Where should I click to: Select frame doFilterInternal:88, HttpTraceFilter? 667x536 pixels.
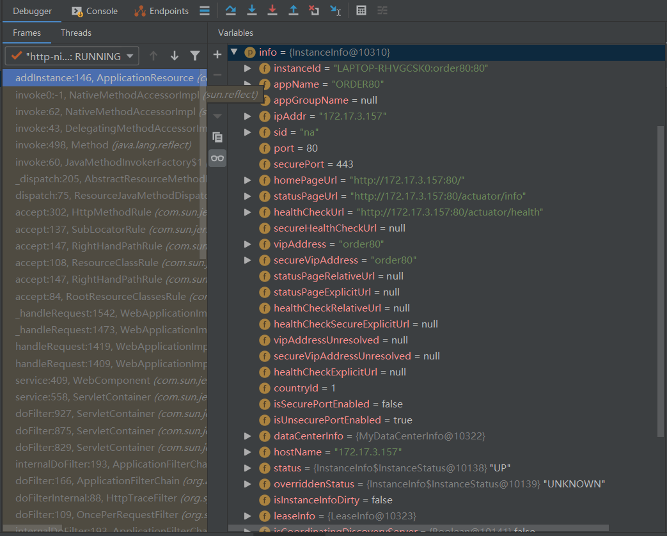[105, 498]
